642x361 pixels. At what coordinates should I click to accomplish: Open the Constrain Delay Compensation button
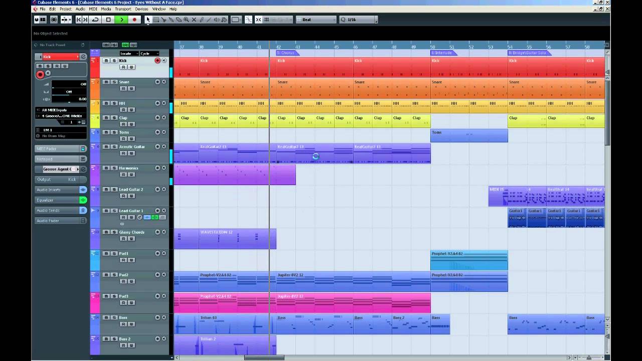coord(54,20)
